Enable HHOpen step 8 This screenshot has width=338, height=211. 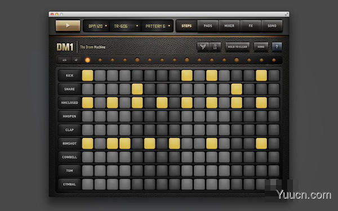[x=175, y=116]
